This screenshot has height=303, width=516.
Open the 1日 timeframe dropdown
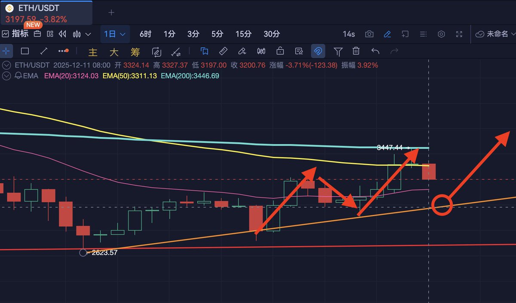tap(115, 34)
